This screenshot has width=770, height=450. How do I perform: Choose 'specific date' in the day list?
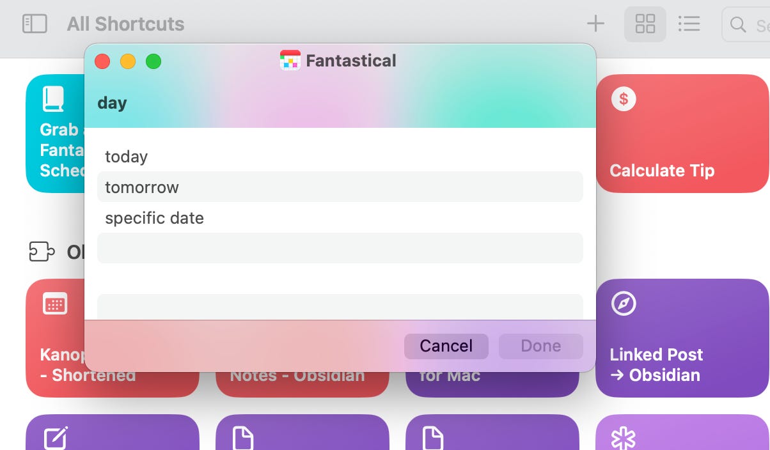pyautogui.click(x=340, y=218)
